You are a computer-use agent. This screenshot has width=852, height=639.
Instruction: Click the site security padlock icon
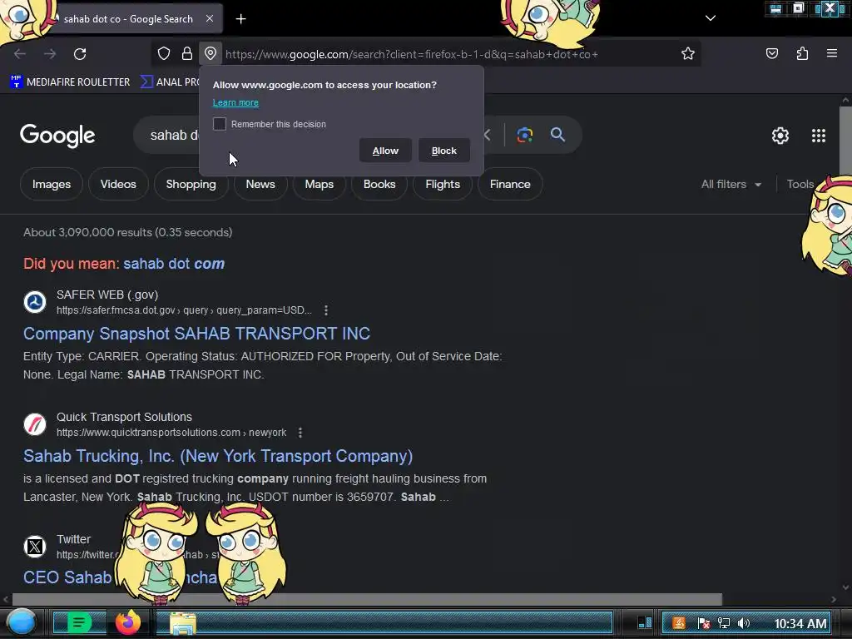click(x=187, y=54)
